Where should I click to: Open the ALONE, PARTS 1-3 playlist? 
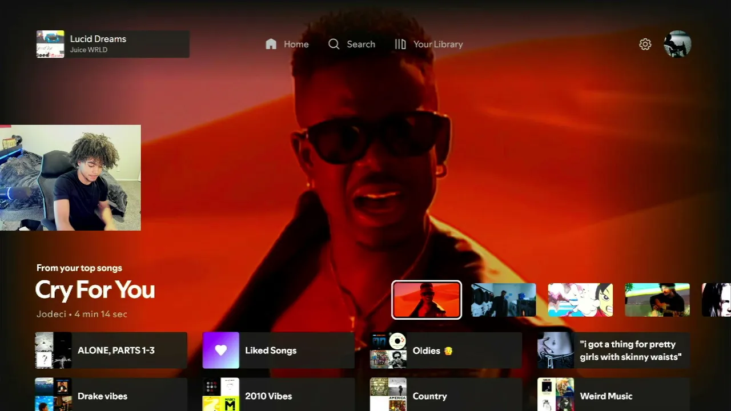111,350
